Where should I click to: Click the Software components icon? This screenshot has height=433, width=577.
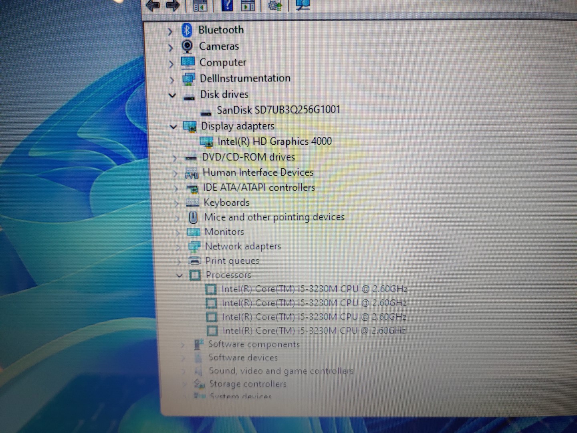[x=199, y=344]
